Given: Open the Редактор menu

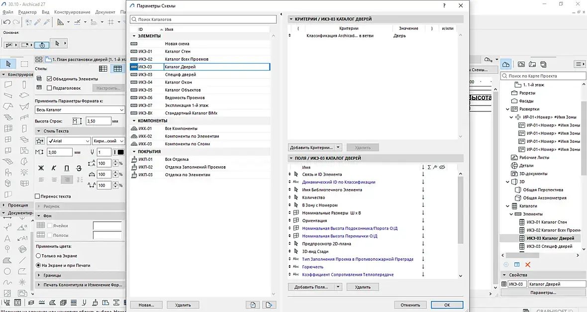Looking at the screenshot, I should coord(27,12).
